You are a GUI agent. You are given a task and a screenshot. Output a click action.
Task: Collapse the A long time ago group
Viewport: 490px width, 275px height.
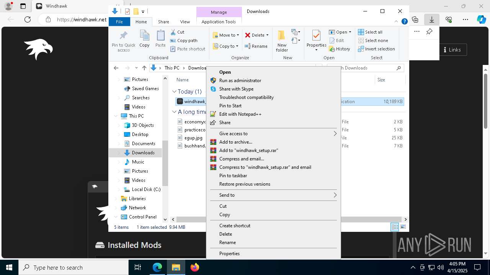(175, 112)
